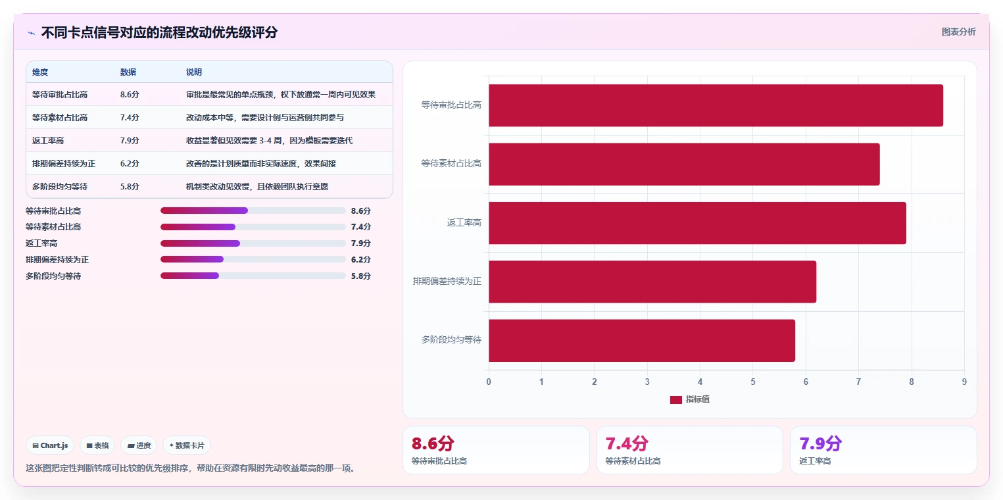This screenshot has height=500, width=1003.
Task: Click description starting 改善的是计划质量
Action: pyautogui.click(x=261, y=163)
